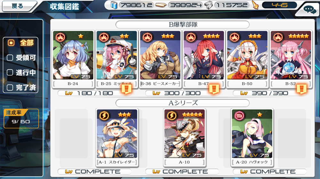Click the Lv 300 / 300 progress bar
The height and width of the screenshot is (179, 320).
click(182, 93)
